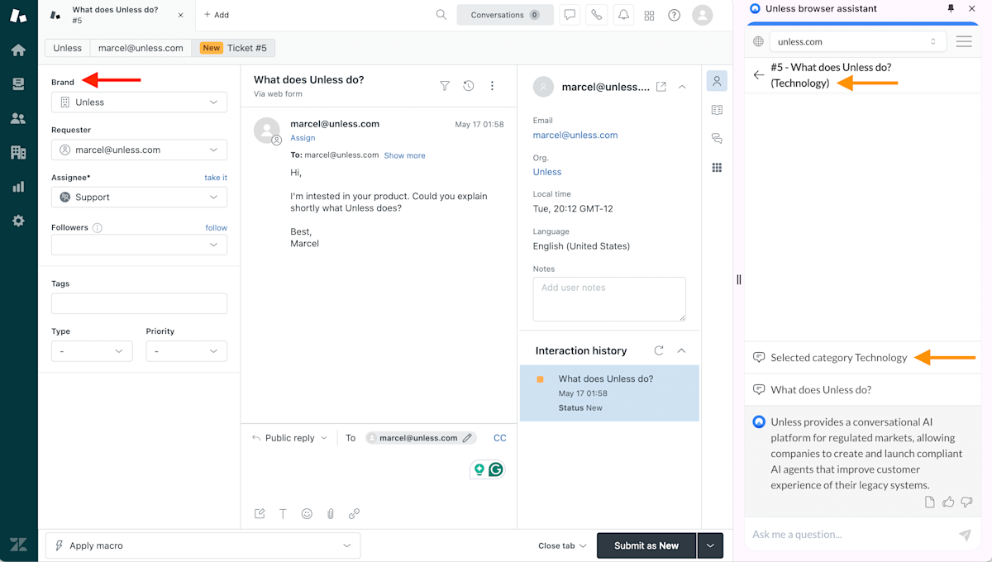
Task: Open the Apply macro dropdown
Action: click(x=203, y=545)
